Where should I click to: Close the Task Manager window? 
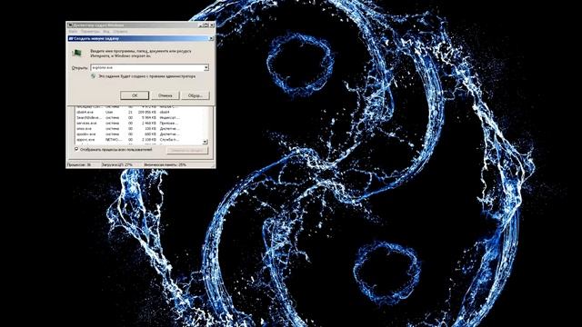[x=212, y=25]
